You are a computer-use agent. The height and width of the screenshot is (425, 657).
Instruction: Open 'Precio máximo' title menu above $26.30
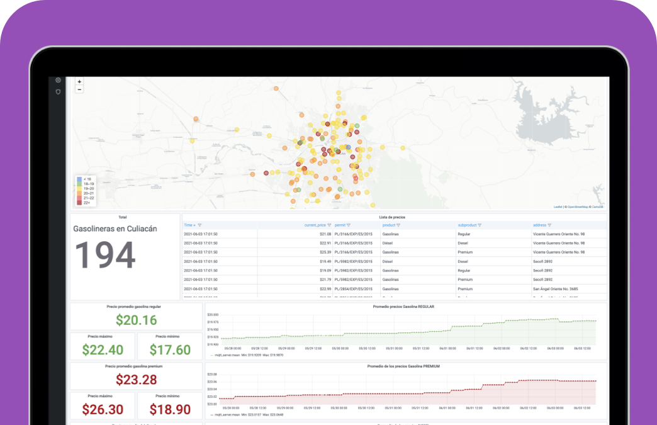tap(100, 396)
